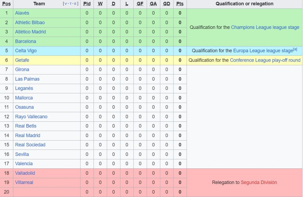
Task: Click the Pts column header abbreviation
Action: tap(180, 4)
